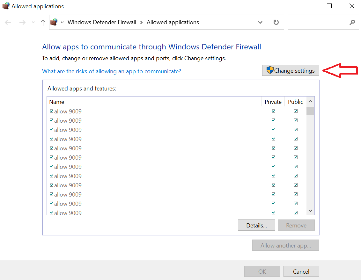Go up one level with the up arrow
The height and width of the screenshot is (280, 361).
click(43, 22)
